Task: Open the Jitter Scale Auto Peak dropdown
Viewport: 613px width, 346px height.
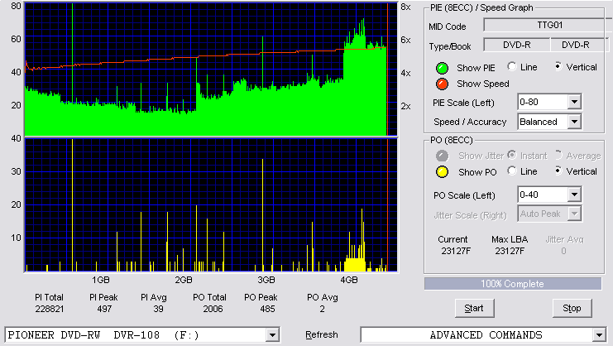Action: (x=574, y=214)
